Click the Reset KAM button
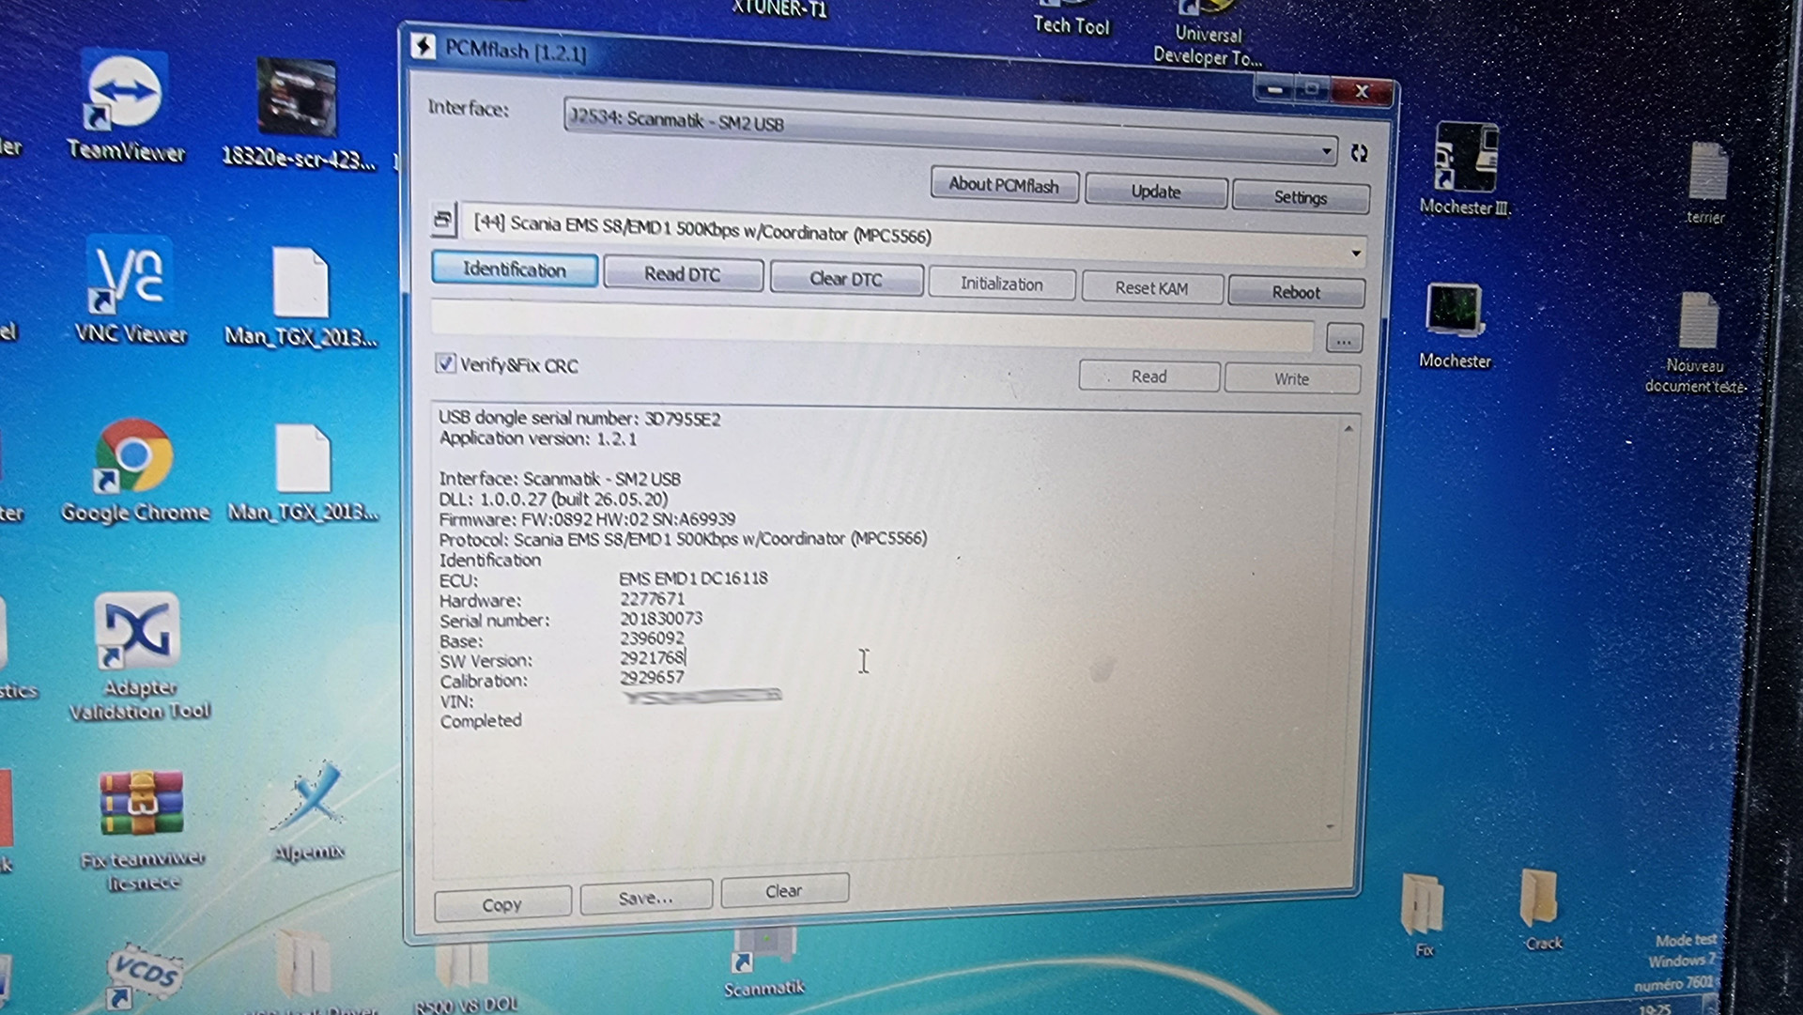The height and width of the screenshot is (1015, 1803). 1151,288
